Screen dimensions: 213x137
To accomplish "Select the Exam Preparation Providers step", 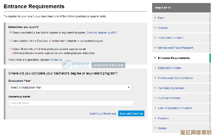I will coord(175,108).
